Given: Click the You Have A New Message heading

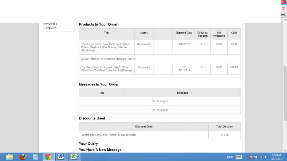Looking at the screenshot, I should (x=102, y=150).
